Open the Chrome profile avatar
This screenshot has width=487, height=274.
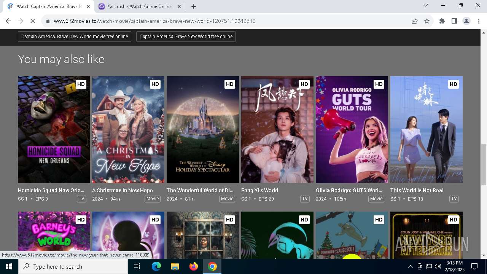tap(466, 21)
